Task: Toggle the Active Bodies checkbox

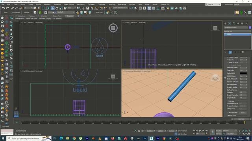Action: tap(228, 113)
